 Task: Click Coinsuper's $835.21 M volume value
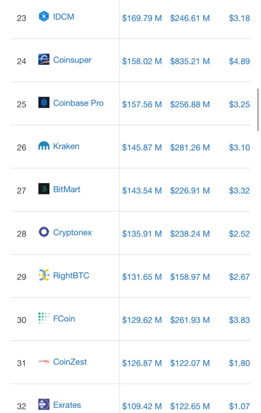[x=190, y=61]
